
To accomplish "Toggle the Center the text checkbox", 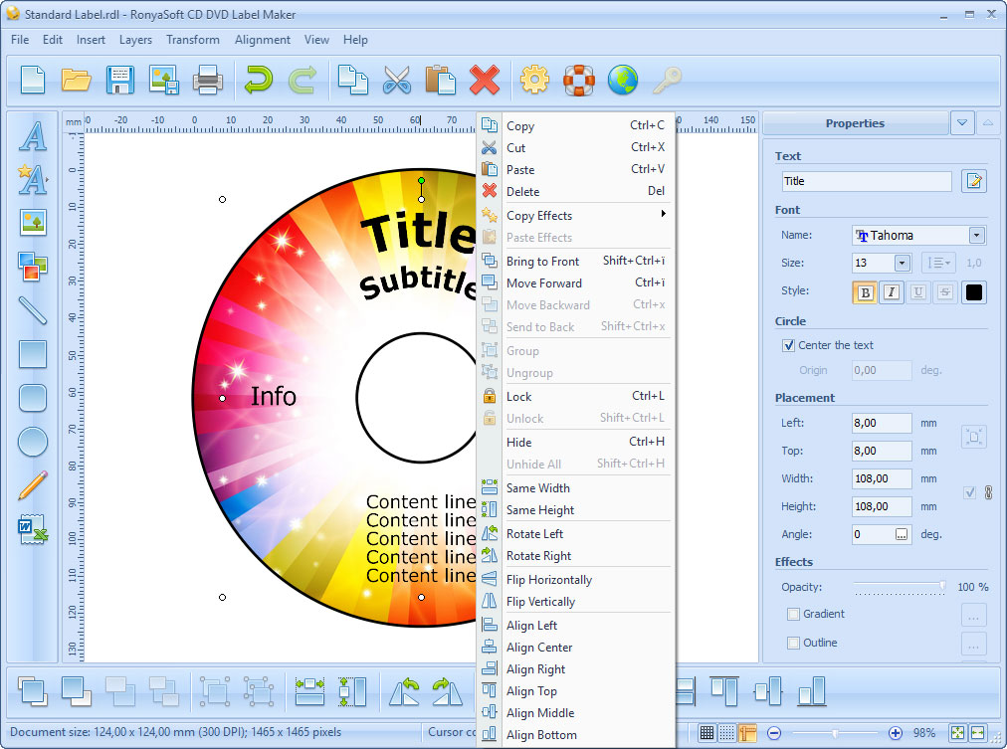I will click(x=789, y=345).
